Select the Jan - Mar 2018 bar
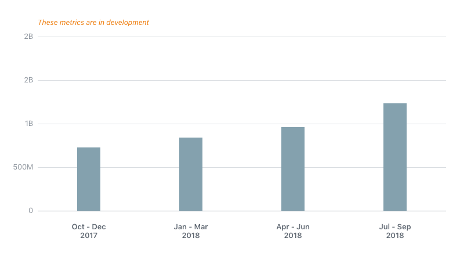The height and width of the screenshot is (256, 460). click(191, 174)
